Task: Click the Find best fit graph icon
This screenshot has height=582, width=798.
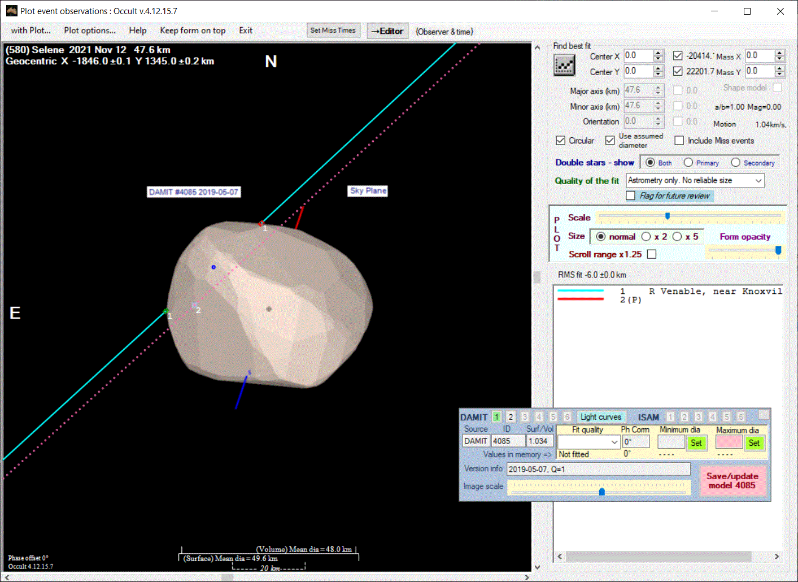Action: (x=564, y=66)
